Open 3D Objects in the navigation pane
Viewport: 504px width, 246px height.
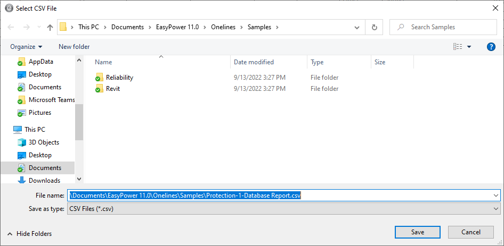(x=44, y=142)
